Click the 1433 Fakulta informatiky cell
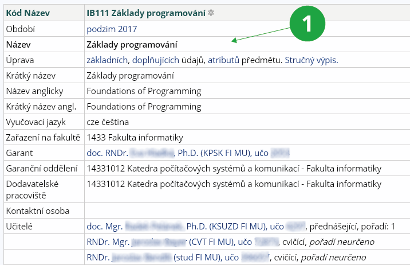The width and height of the screenshot is (410, 265). 135,137
